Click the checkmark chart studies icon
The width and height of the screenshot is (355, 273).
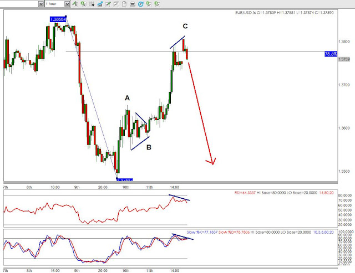click(x=108, y=4)
